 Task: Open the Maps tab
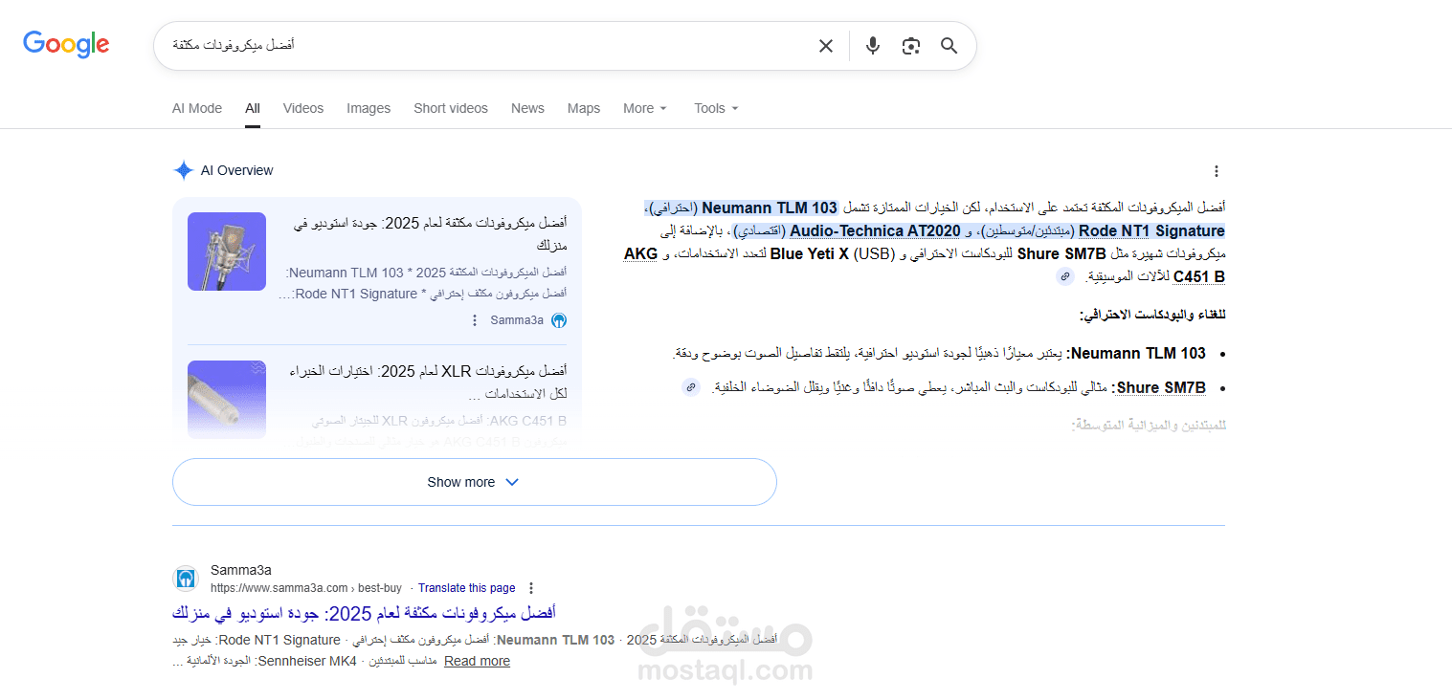coord(584,108)
